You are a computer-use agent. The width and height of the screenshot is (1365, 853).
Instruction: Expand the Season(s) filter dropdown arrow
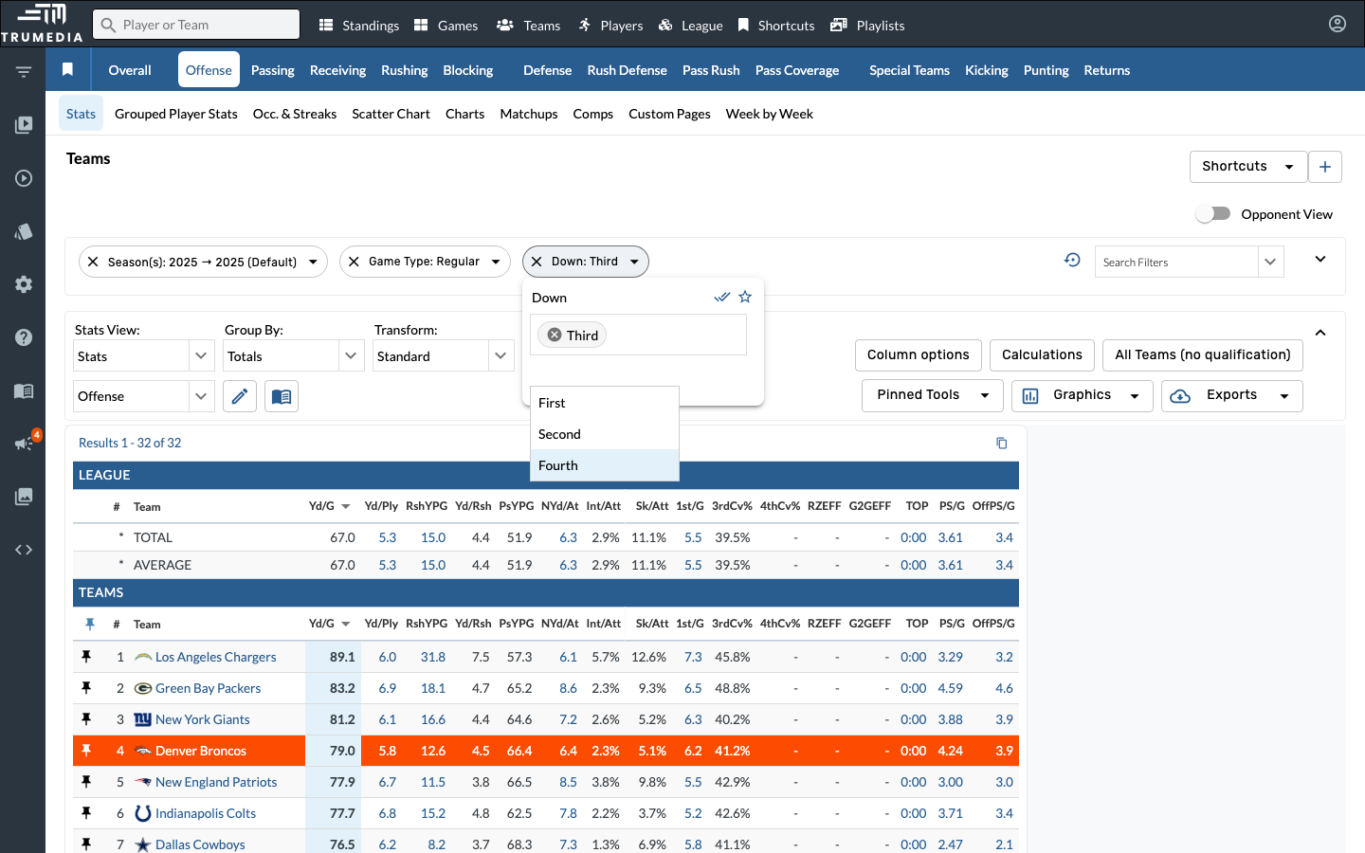click(x=313, y=262)
